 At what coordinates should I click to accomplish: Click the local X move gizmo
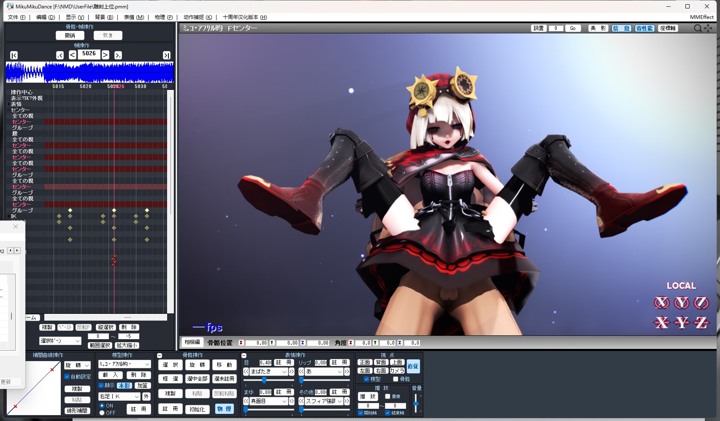coord(661,323)
